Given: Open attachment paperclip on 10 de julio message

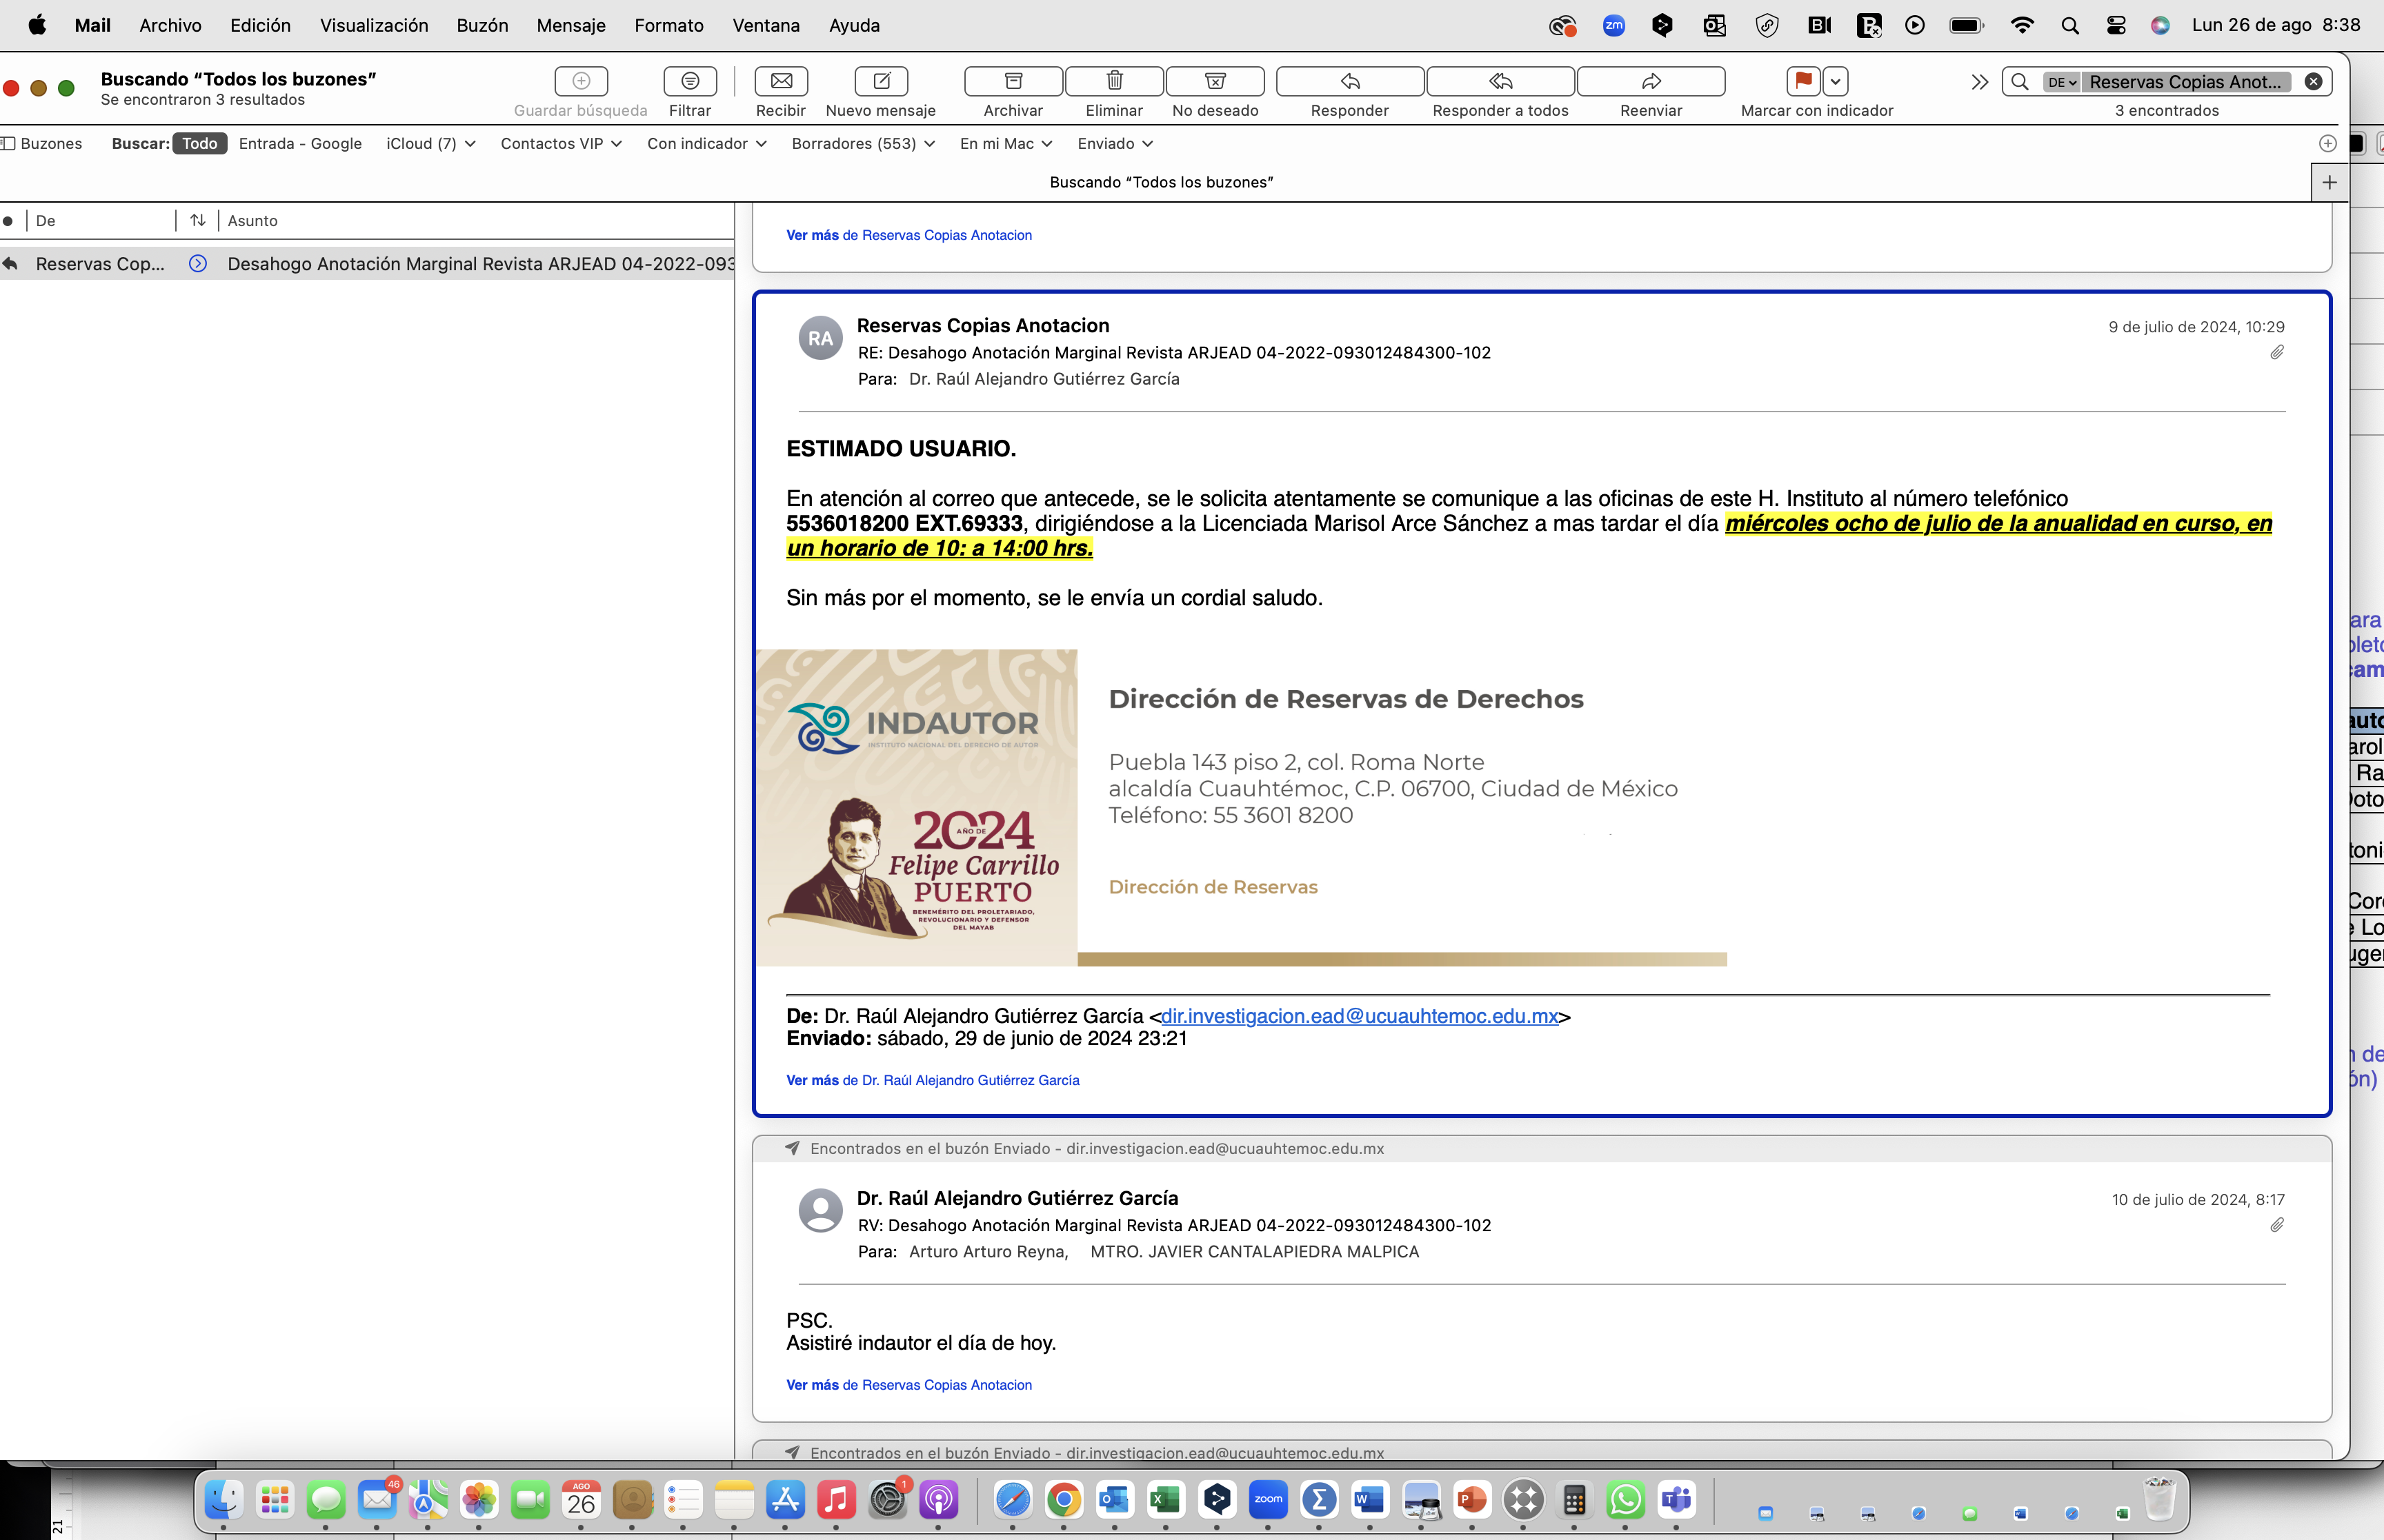Looking at the screenshot, I should coord(2277,1225).
